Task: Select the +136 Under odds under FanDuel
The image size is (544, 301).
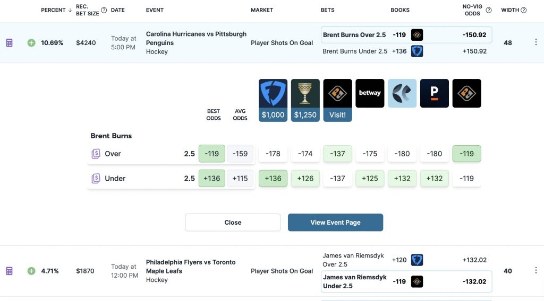Action: (273, 179)
